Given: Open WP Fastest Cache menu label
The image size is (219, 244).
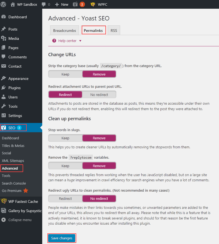Looking at the screenshot, I should click(x=23, y=201).
